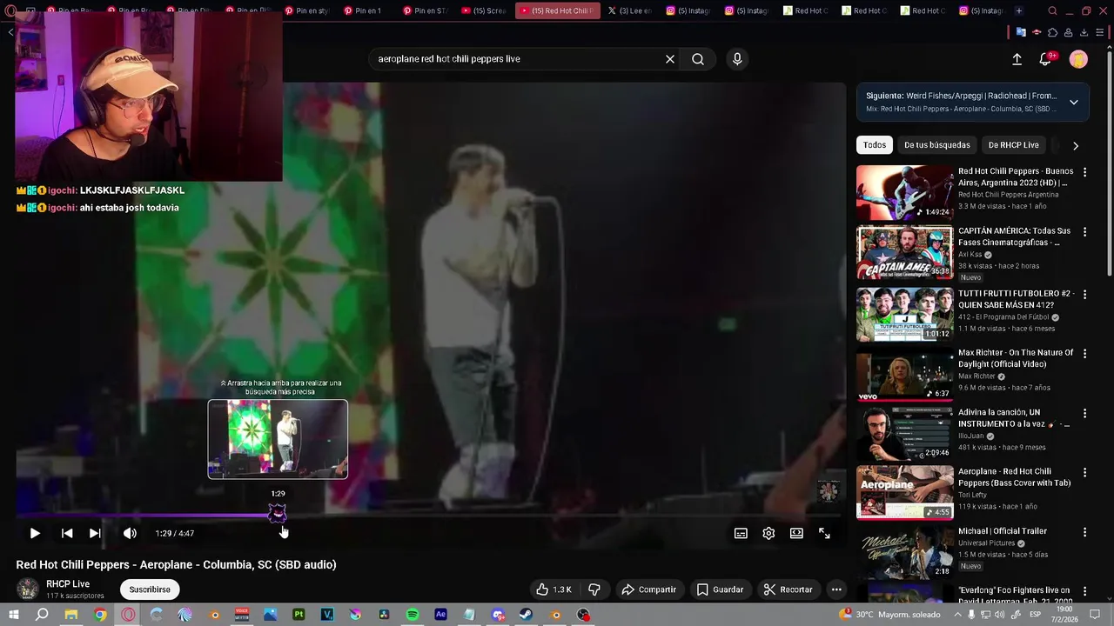The height and width of the screenshot is (626, 1114).
Task: Click the Compartir button
Action: click(648, 589)
